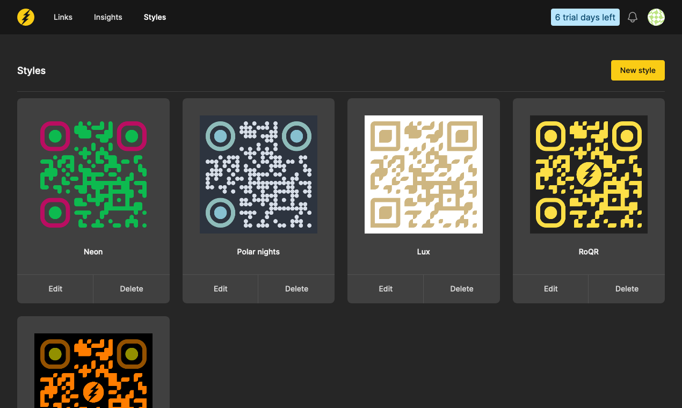Screen dimensions: 682x408
Task: Delete the Polar nights style
Action: [x=296, y=289]
